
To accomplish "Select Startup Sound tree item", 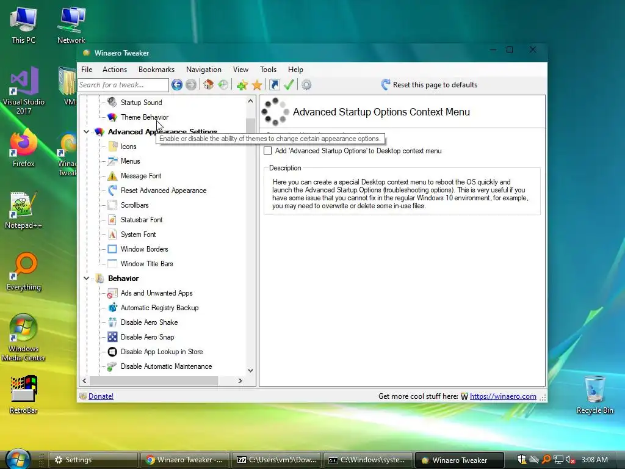I will click(x=141, y=103).
